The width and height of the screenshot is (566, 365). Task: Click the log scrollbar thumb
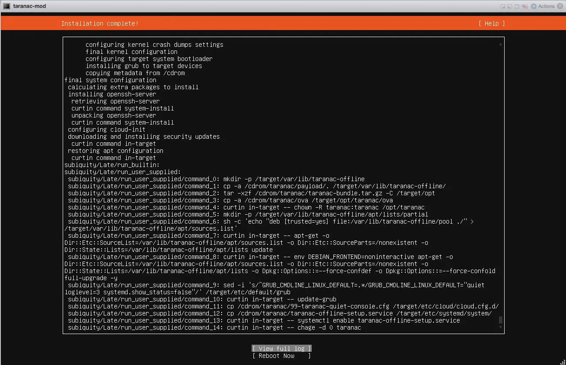501,320
